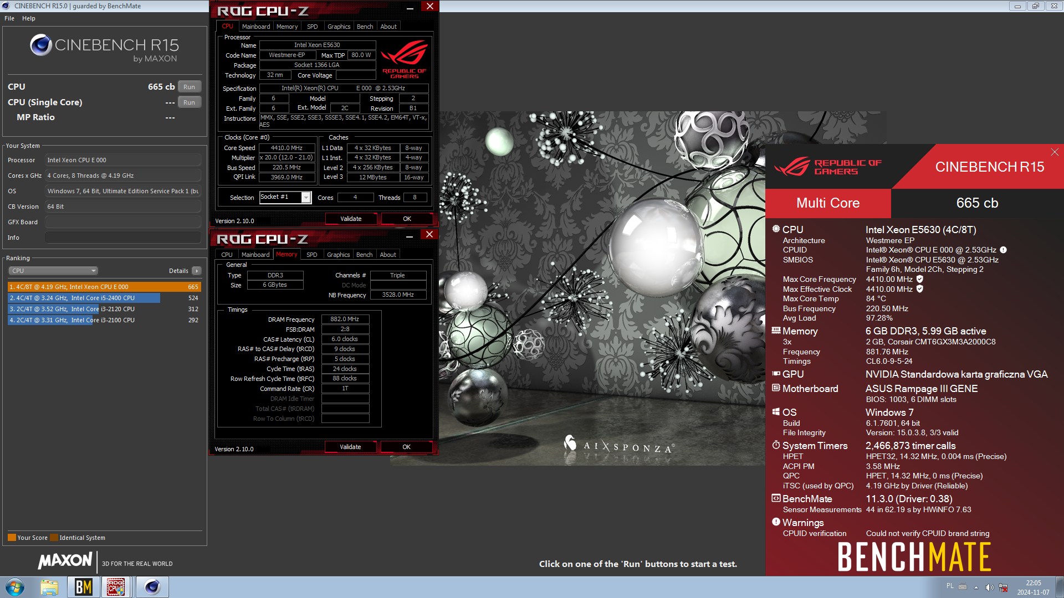The width and height of the screenshot is (1064, 598).
Task: Select ranking entry Intel Core i3-2100 CPU
Action: coord(104,320)
